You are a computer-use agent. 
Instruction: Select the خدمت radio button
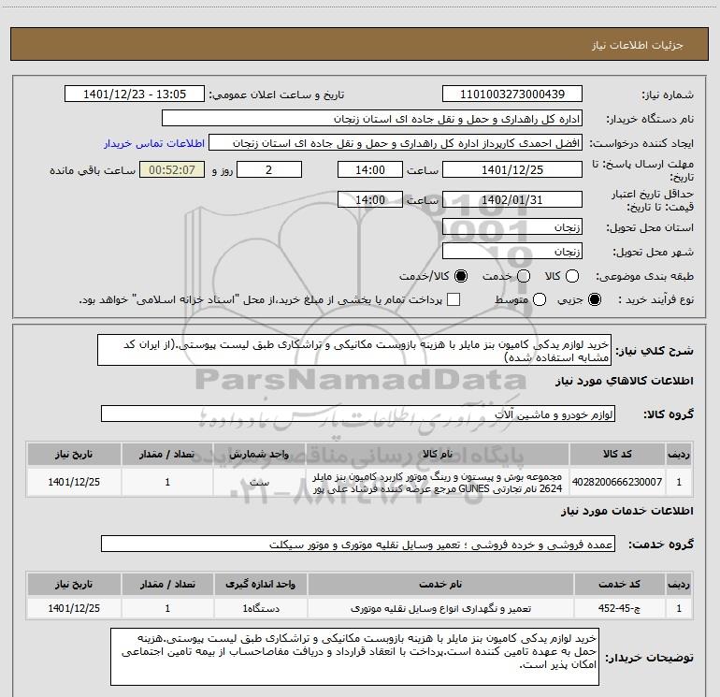524,276
